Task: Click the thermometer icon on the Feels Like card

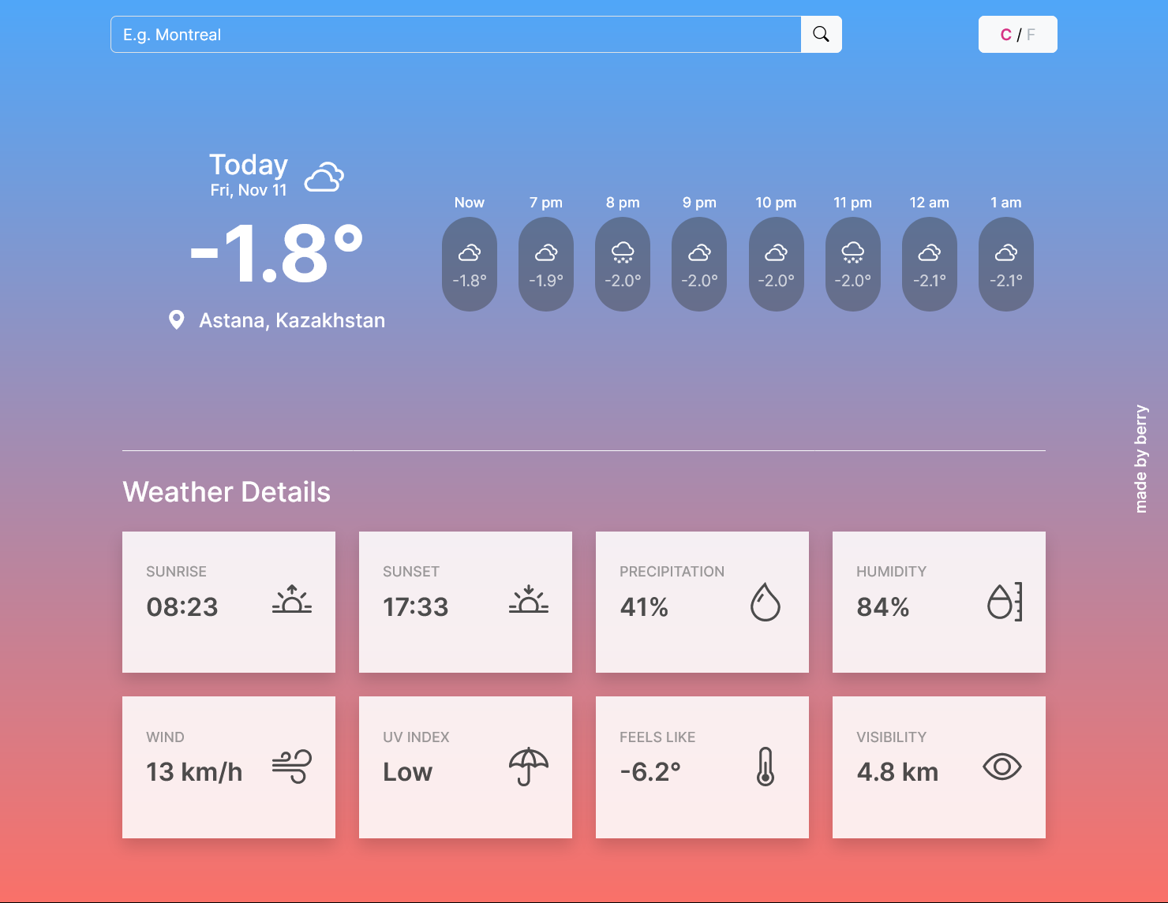Action: tap(765, 766)
